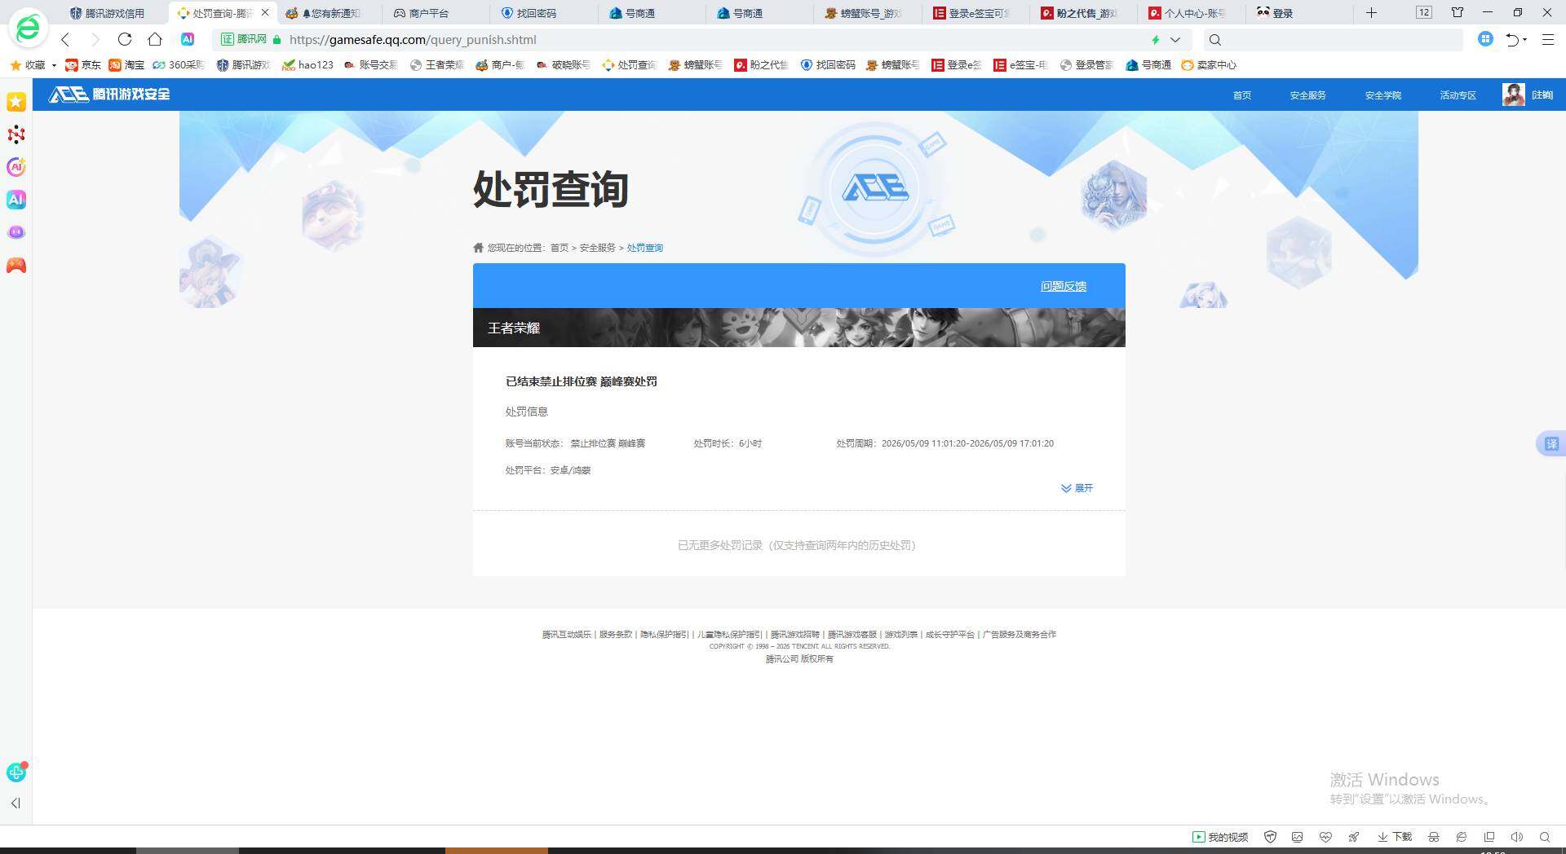Close the 处罚查询 tab

click(x=265, y=12)
